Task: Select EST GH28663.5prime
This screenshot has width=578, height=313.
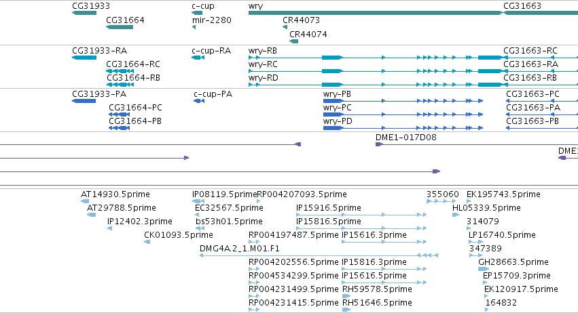Action: pos(513,263)
